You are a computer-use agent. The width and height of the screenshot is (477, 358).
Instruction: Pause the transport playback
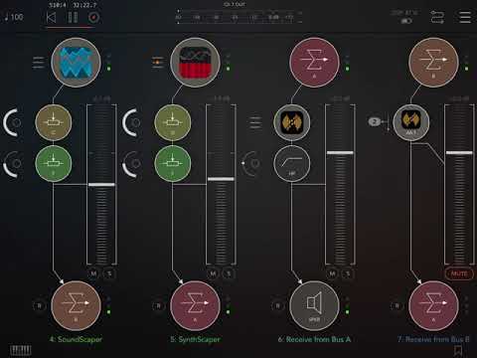click(x=73, y=17)
